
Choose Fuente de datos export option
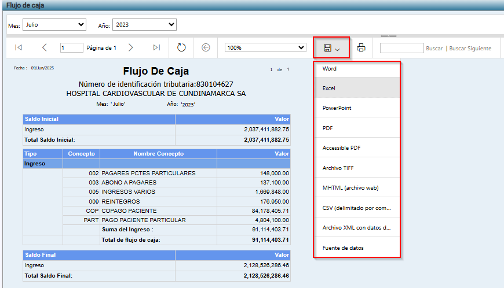point(357,248)
